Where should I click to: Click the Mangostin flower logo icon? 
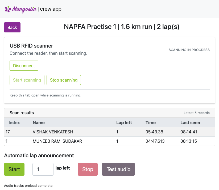coord(8,9)
